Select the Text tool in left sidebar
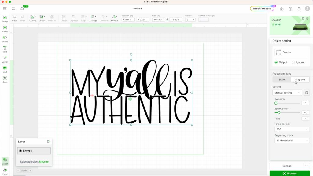 point(5,49)
